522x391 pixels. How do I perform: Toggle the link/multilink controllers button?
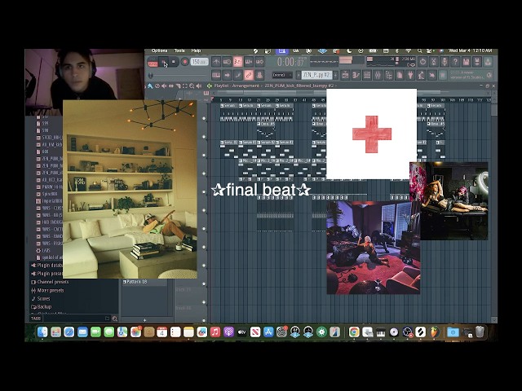coord(249,75)
